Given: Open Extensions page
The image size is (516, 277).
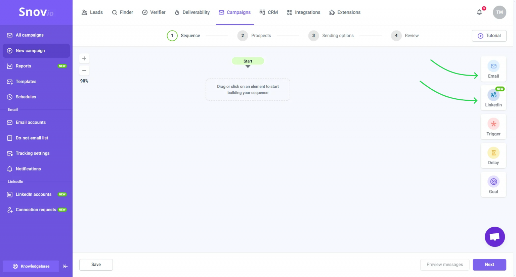Looking at the screenshot, I should point(345,12).
